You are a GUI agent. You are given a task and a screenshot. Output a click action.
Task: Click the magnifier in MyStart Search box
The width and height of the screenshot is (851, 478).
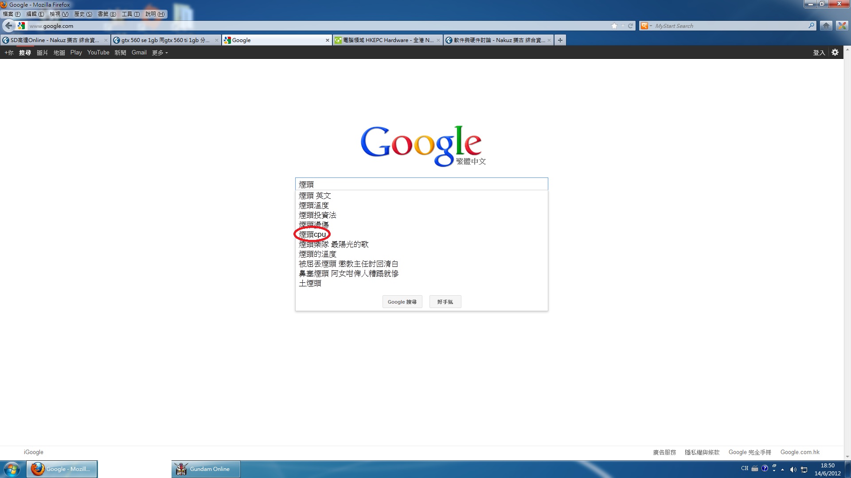pyautogui.click(x=811, y=26)
